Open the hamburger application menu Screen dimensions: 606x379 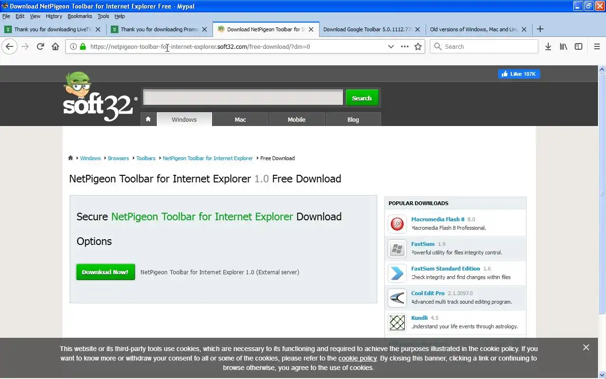point(597,46)
